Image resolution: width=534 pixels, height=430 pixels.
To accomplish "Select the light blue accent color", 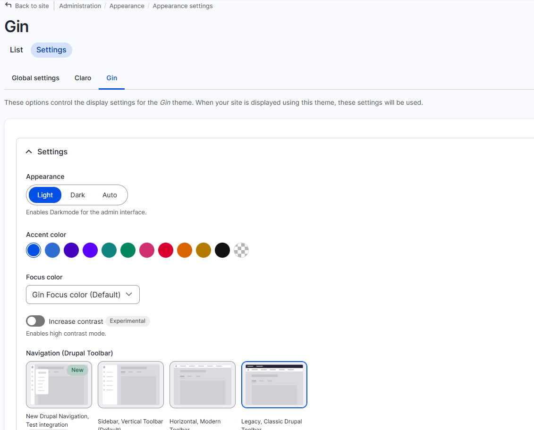I will coord(52,250).
